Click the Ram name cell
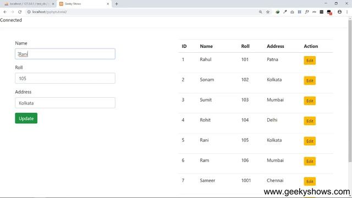This screenshot has height=198, width=352. pos(204,161)
